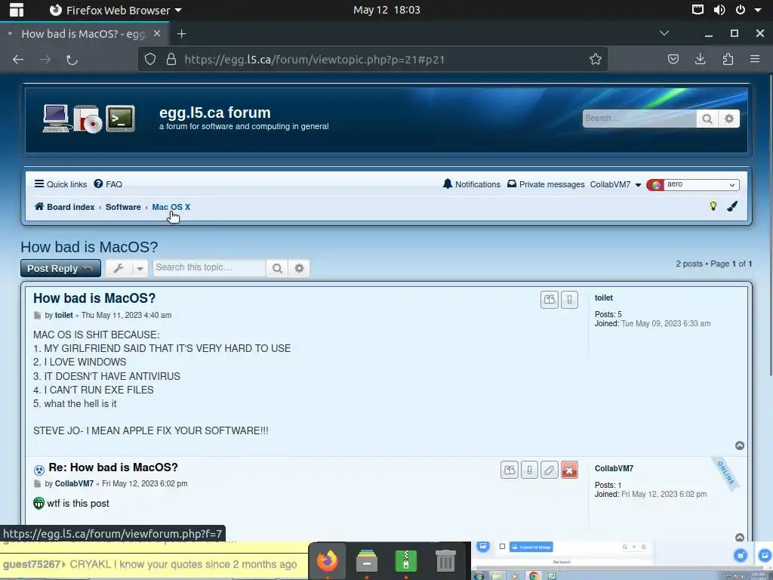Expand the list all tabs chevron

664,33
